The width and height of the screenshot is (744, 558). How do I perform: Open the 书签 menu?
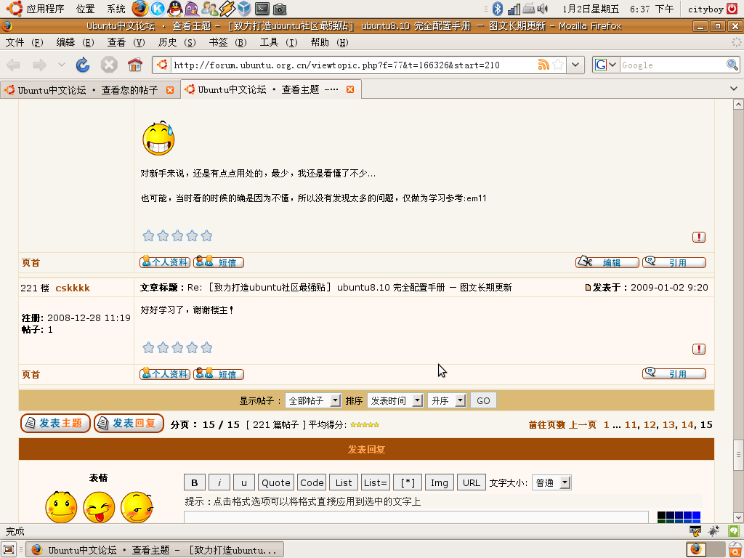click(227, 42)
